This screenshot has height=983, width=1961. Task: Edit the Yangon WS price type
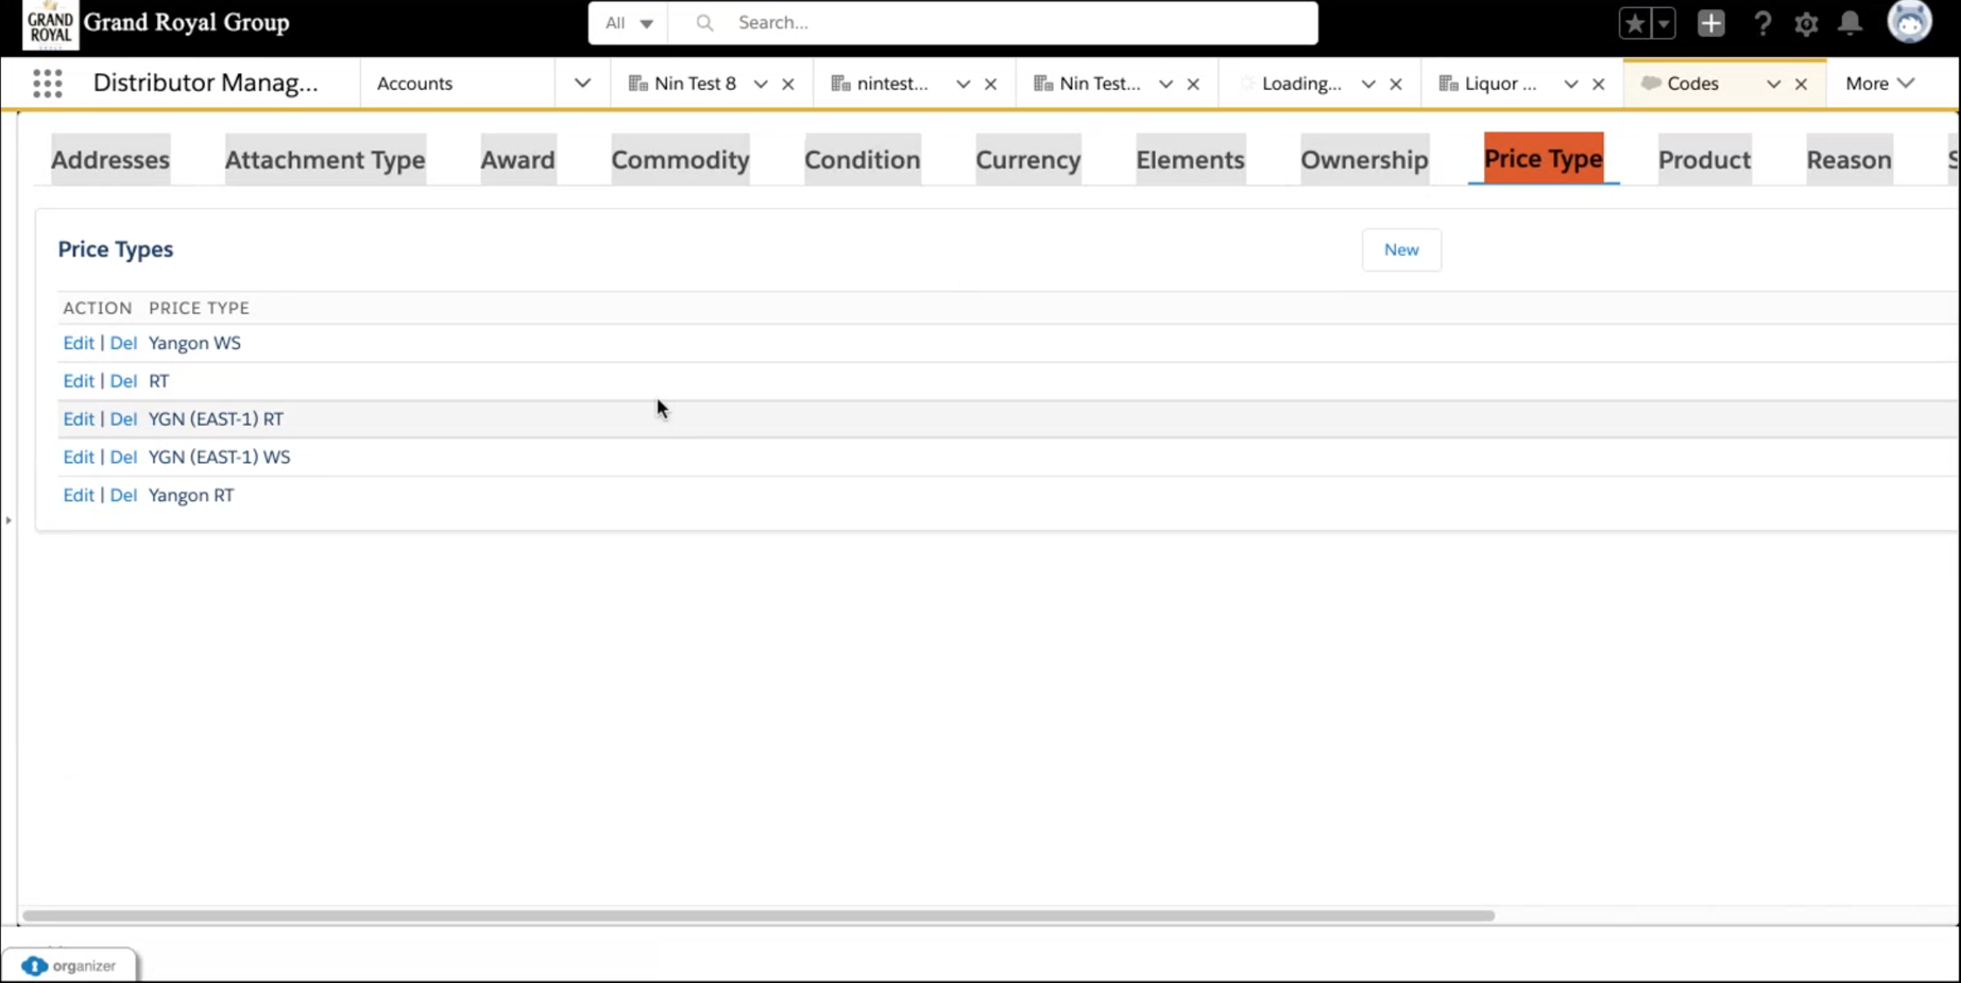pos(78,343)
